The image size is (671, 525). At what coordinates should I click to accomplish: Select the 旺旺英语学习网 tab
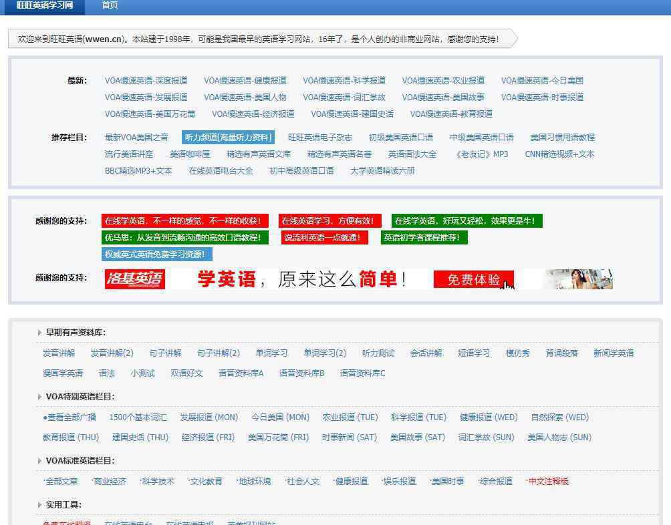point(45,5)
